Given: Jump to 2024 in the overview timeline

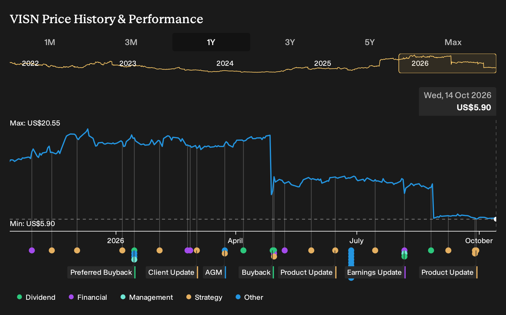Looking at the screenshot, I should [x=225, y=63].
